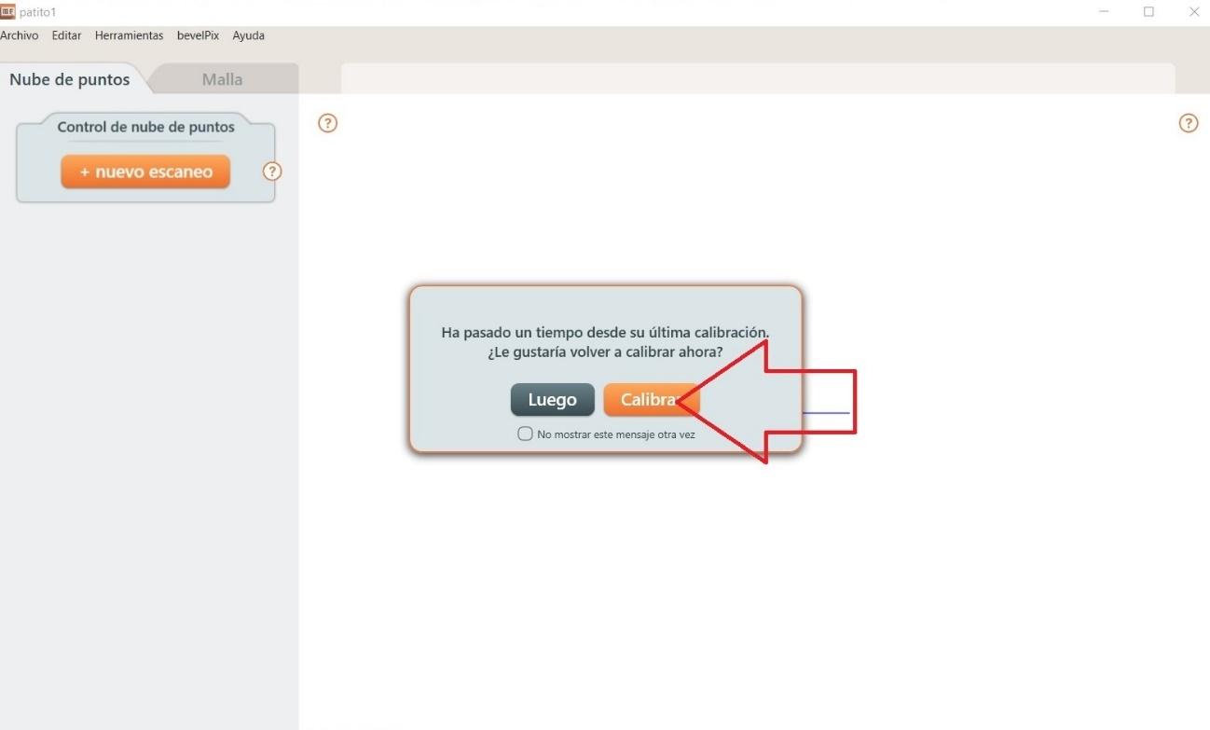Viewport: 1210px width, 730px height.
Task: Switch to the Malla tab
Action: pyautogui.click(x=222, y=79)
